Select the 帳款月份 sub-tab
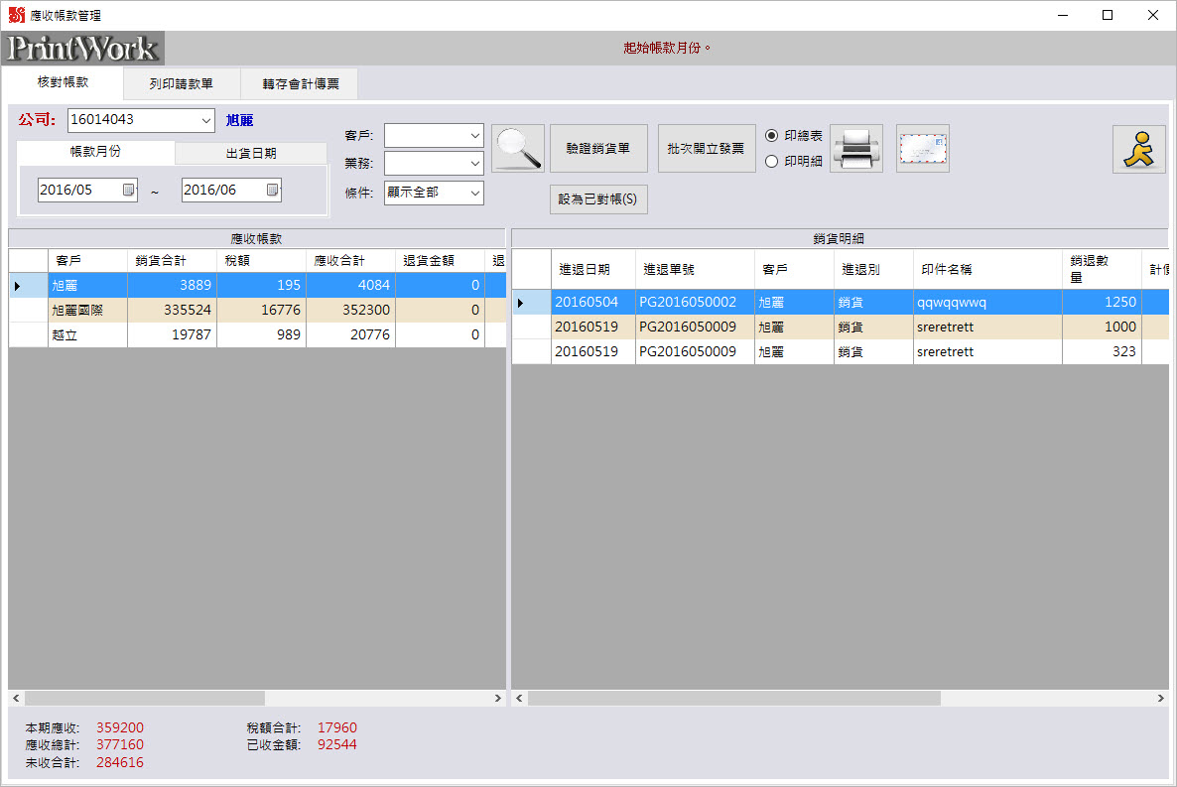Viewport: 1177px width, 787px height. (95, 152)
